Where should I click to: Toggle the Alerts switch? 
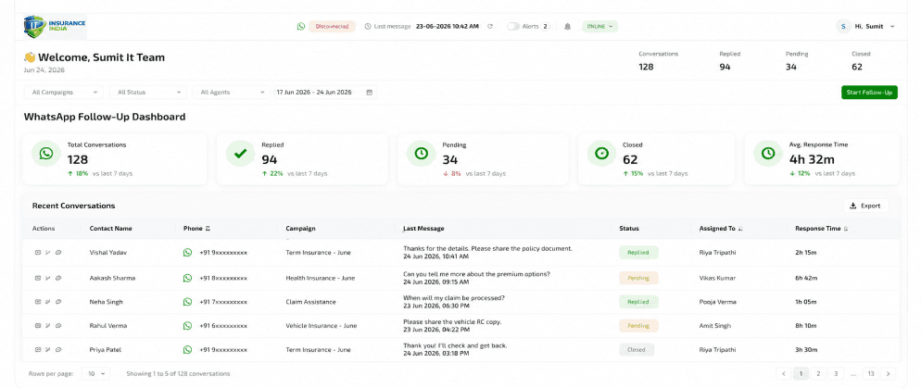pos(513,27)
